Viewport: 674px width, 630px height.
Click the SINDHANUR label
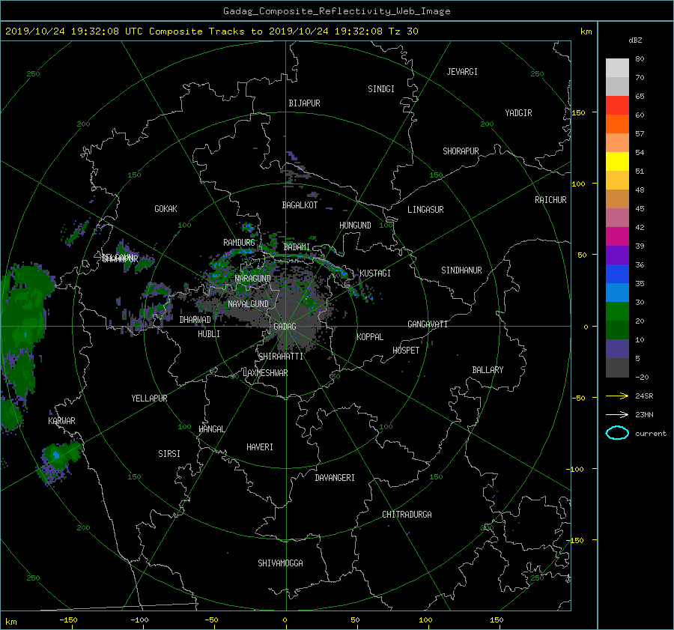(461, 270)
